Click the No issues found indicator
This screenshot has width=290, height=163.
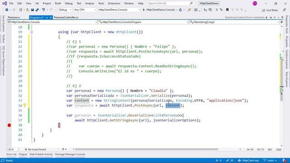coord(35,149)
